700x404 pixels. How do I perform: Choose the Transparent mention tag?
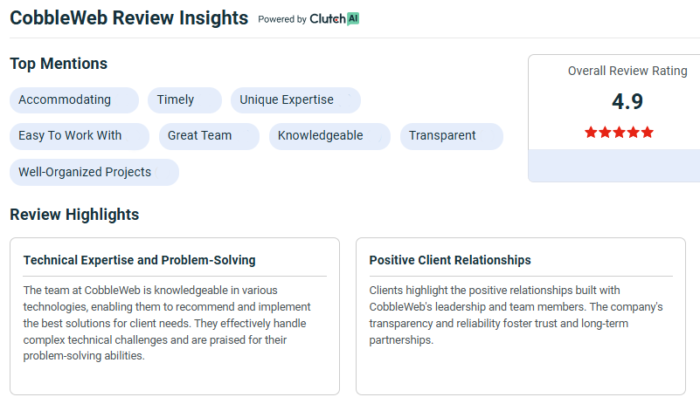click(x=452, y=136)
